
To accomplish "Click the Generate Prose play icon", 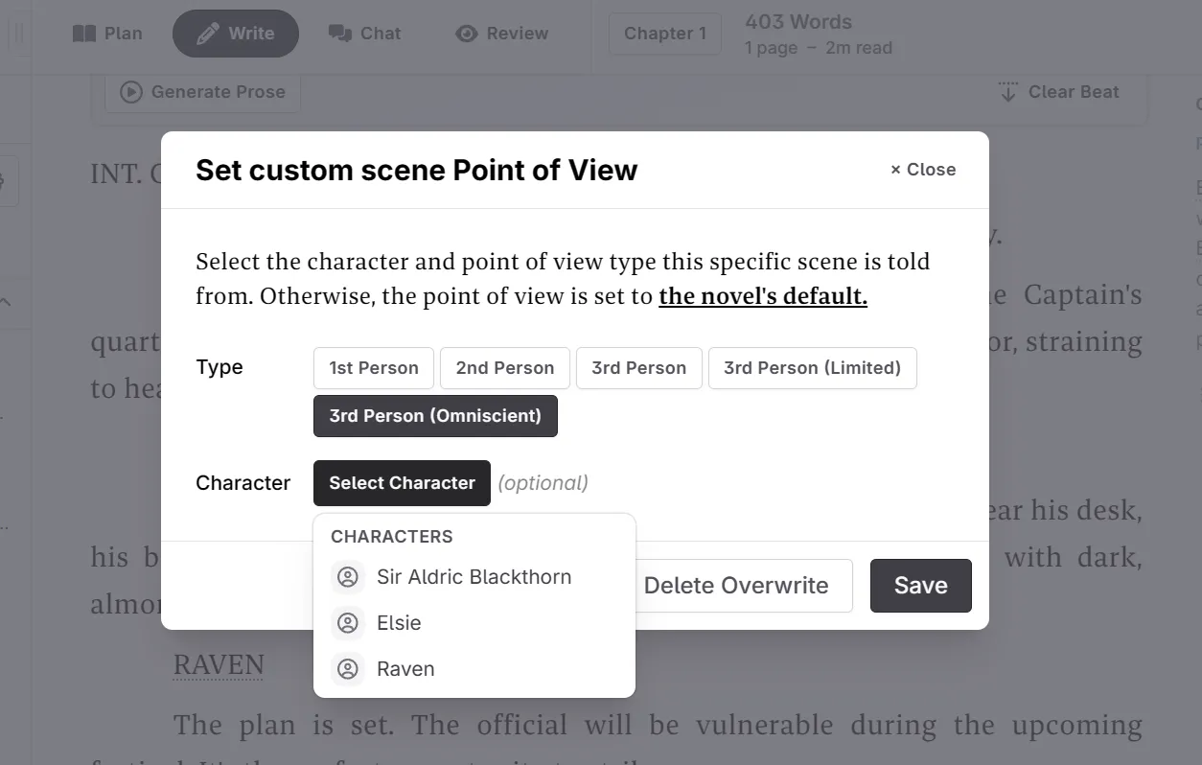I will coord(130,92).
